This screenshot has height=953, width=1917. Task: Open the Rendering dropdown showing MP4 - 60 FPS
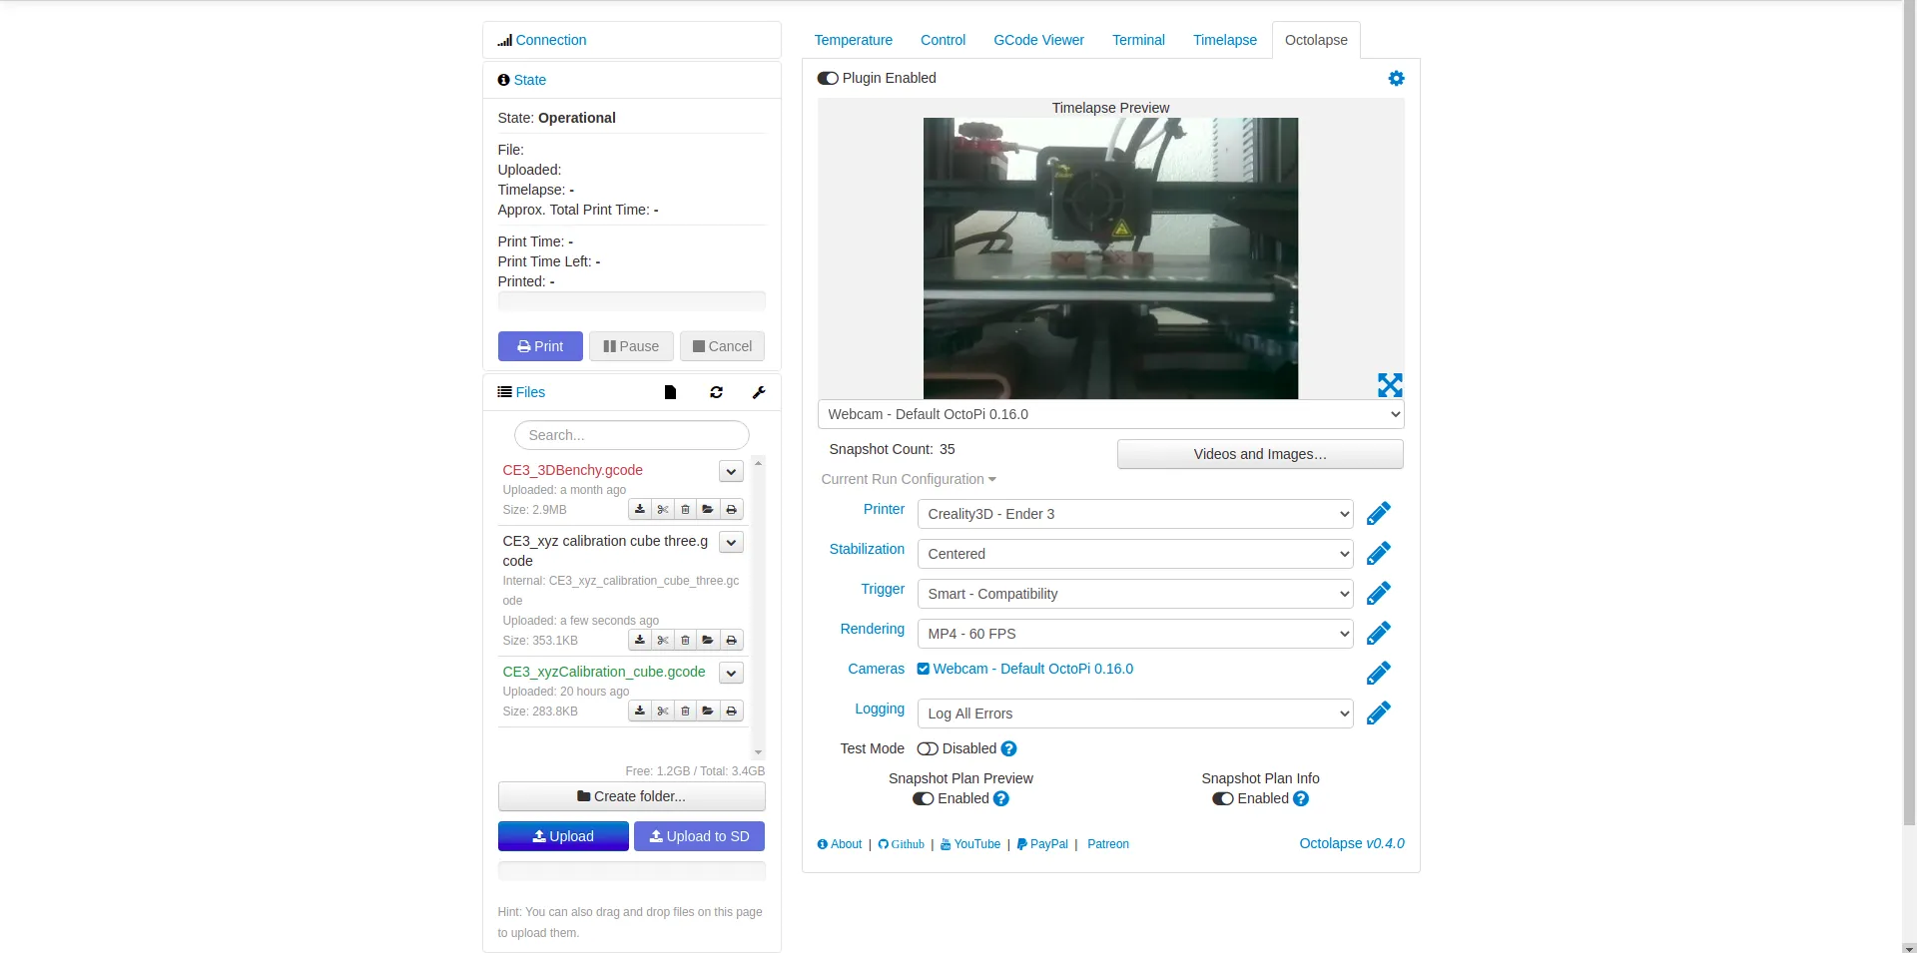coord(1135,634)
